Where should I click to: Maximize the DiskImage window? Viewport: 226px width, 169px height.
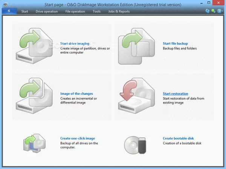pyautogui.click(x=209, y=3)
